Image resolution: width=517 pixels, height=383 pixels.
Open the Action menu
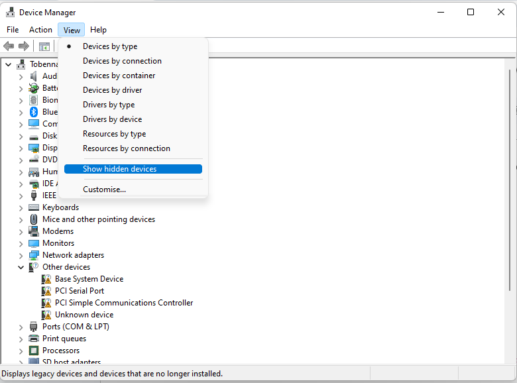click(40, 30)
